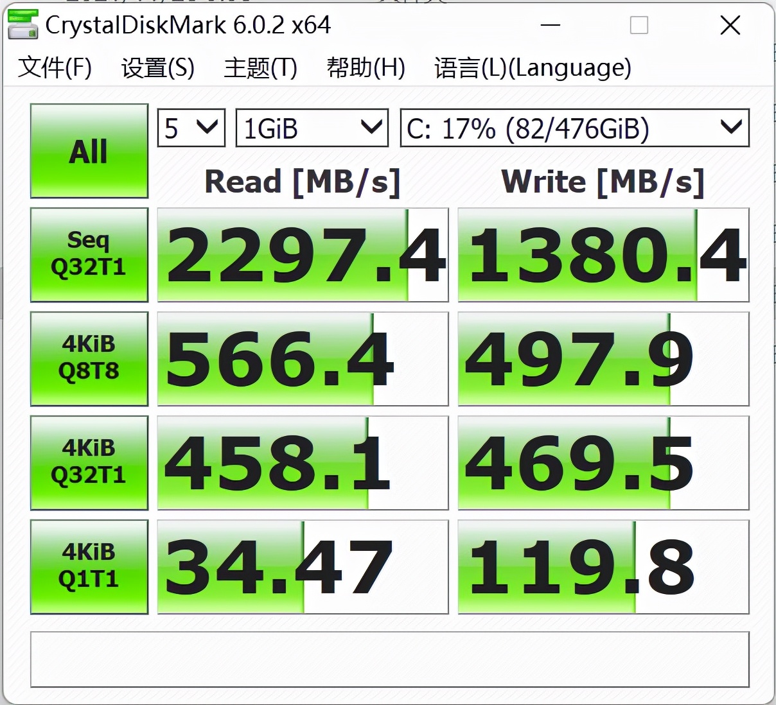This screenshot has width=776, height=705.
Task: Open the 设置(S) menu
Action: (157, 67)
